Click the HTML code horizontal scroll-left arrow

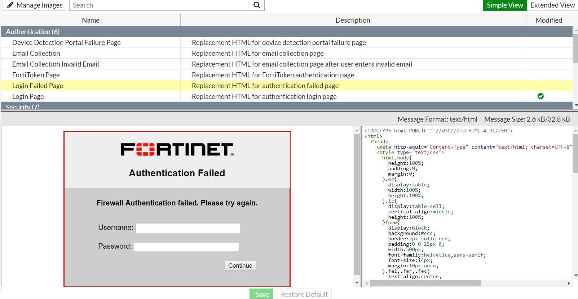367,283
